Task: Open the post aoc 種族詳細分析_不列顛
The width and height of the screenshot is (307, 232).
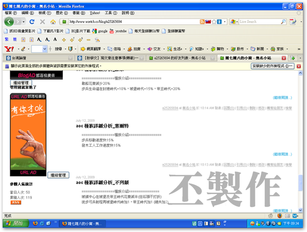Action: click(x=102, y=182)
